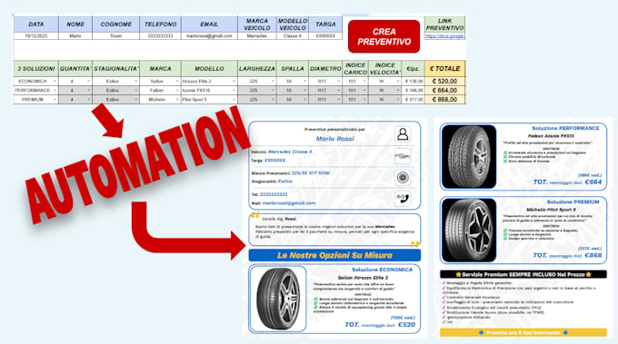Click the opening quote mark icon of the letter
Viewport: 618px width, 344px height.
[x=255, y=215]
